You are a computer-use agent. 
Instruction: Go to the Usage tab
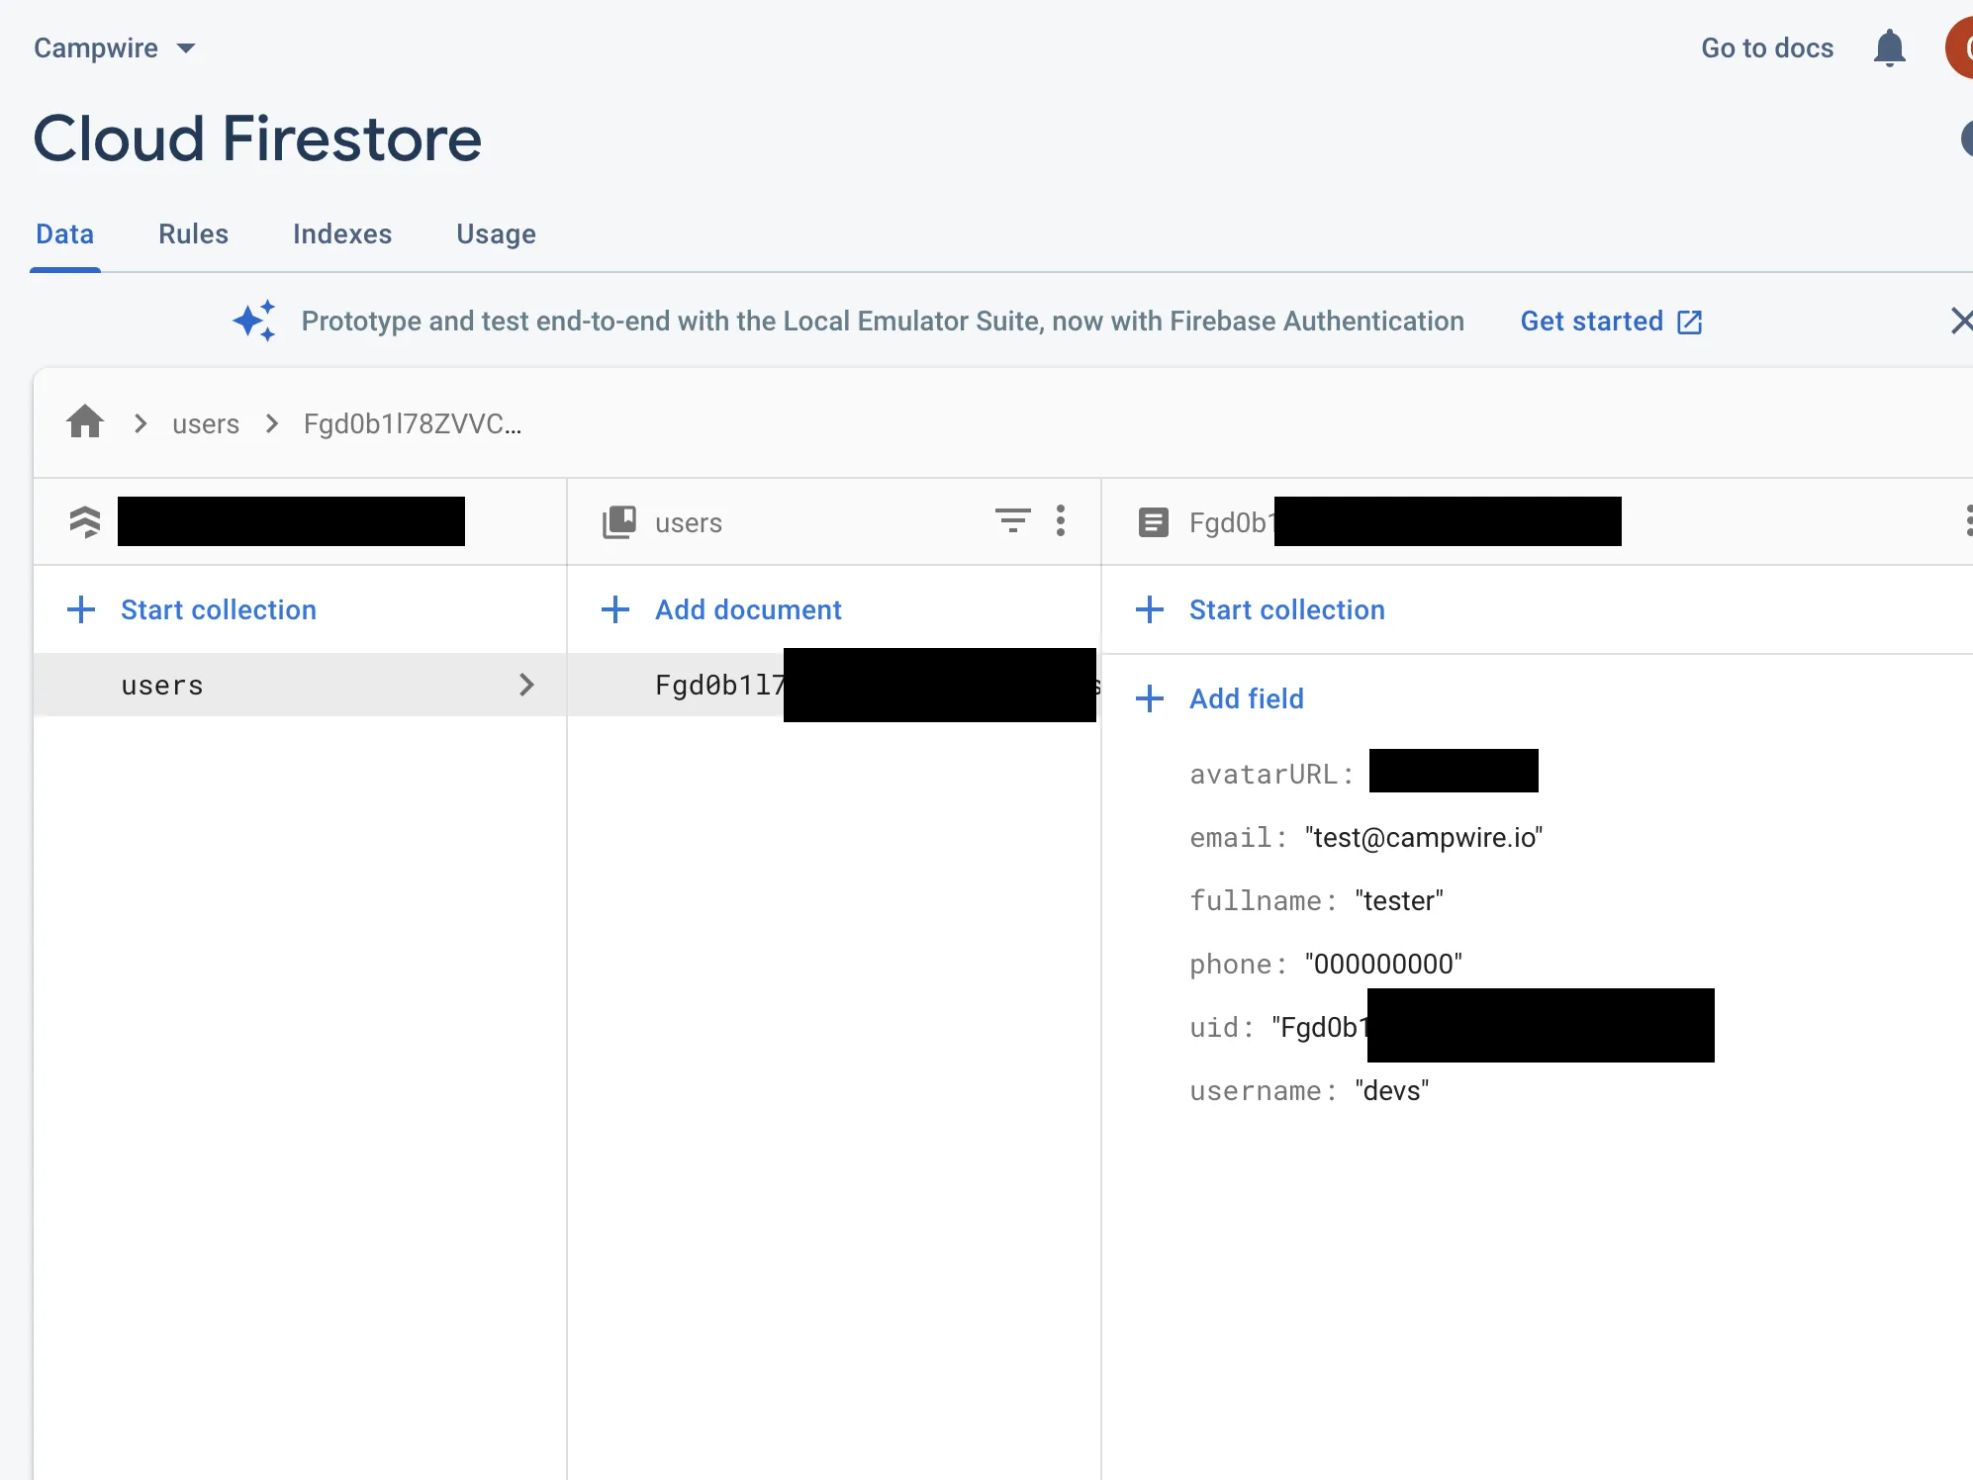click(x=496, y=233)
